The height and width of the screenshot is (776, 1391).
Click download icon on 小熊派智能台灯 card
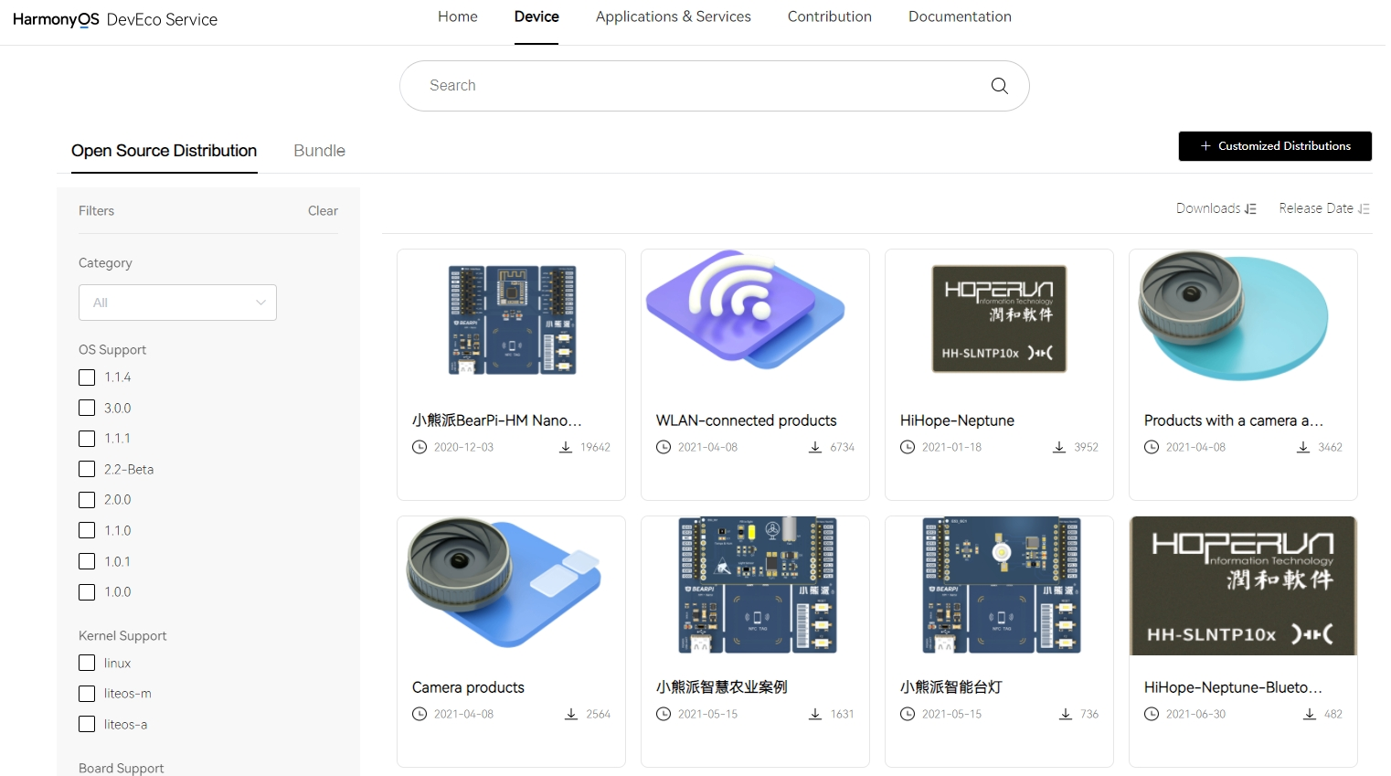(x=1066, y=714)
